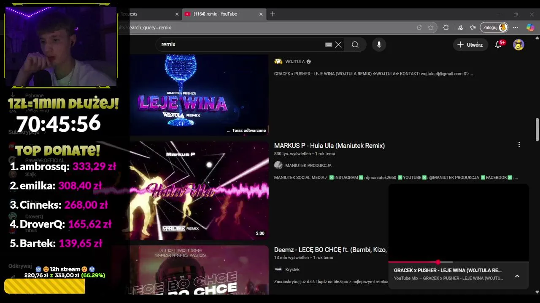Start voice search with the microphone

click(379, 45)
